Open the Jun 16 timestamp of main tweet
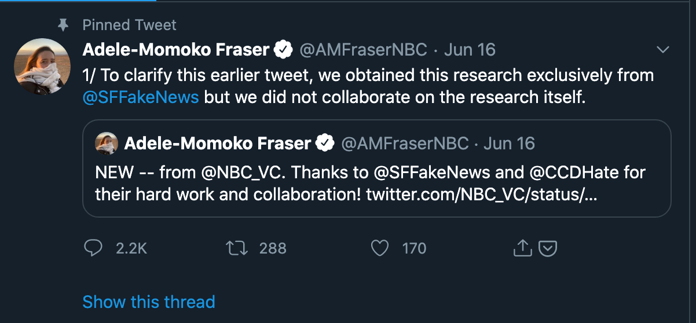 470,50
